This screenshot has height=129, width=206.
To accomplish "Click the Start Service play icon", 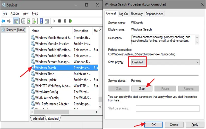I will pos(54,21).
